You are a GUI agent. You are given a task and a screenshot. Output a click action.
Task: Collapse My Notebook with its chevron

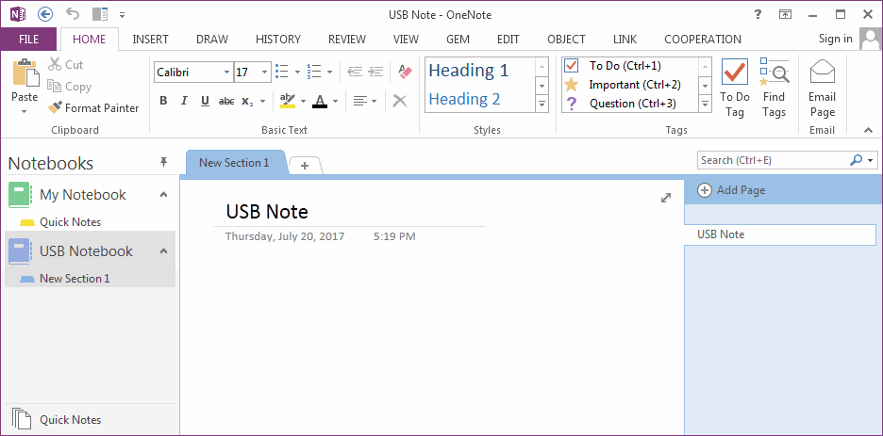tap(163, 195)
